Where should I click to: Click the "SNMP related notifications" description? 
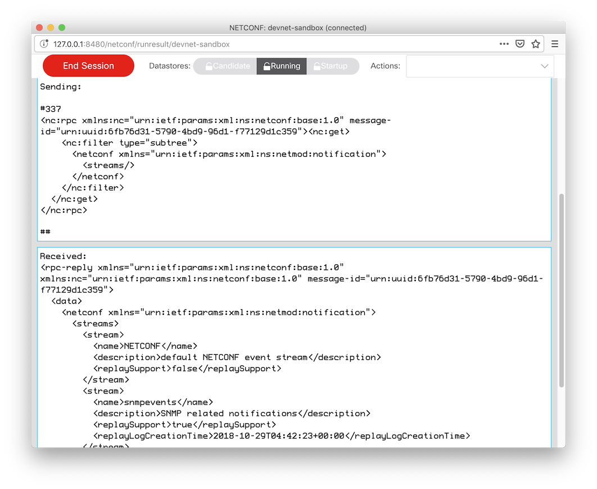[229, 414]
